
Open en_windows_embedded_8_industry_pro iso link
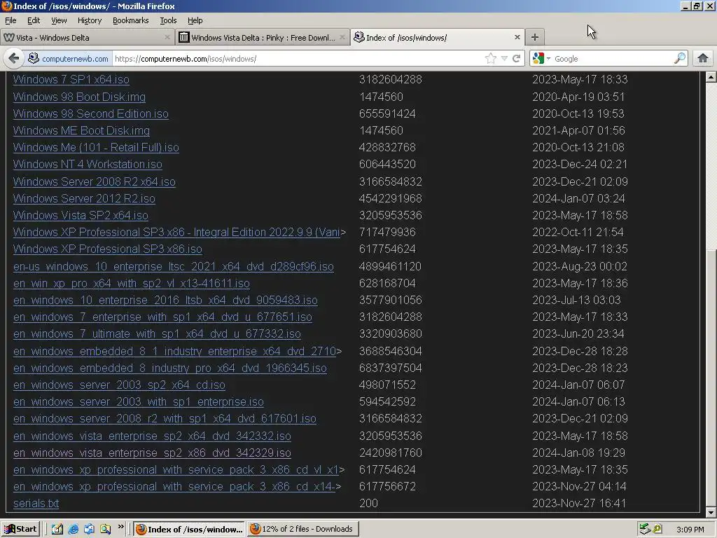point(169,368)
